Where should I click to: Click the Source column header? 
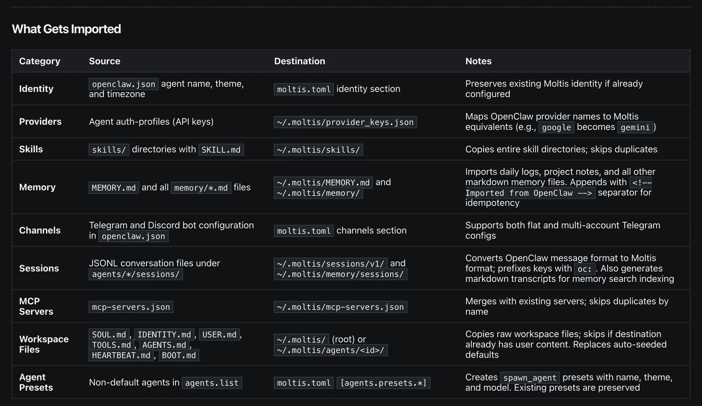click(104, 61)
